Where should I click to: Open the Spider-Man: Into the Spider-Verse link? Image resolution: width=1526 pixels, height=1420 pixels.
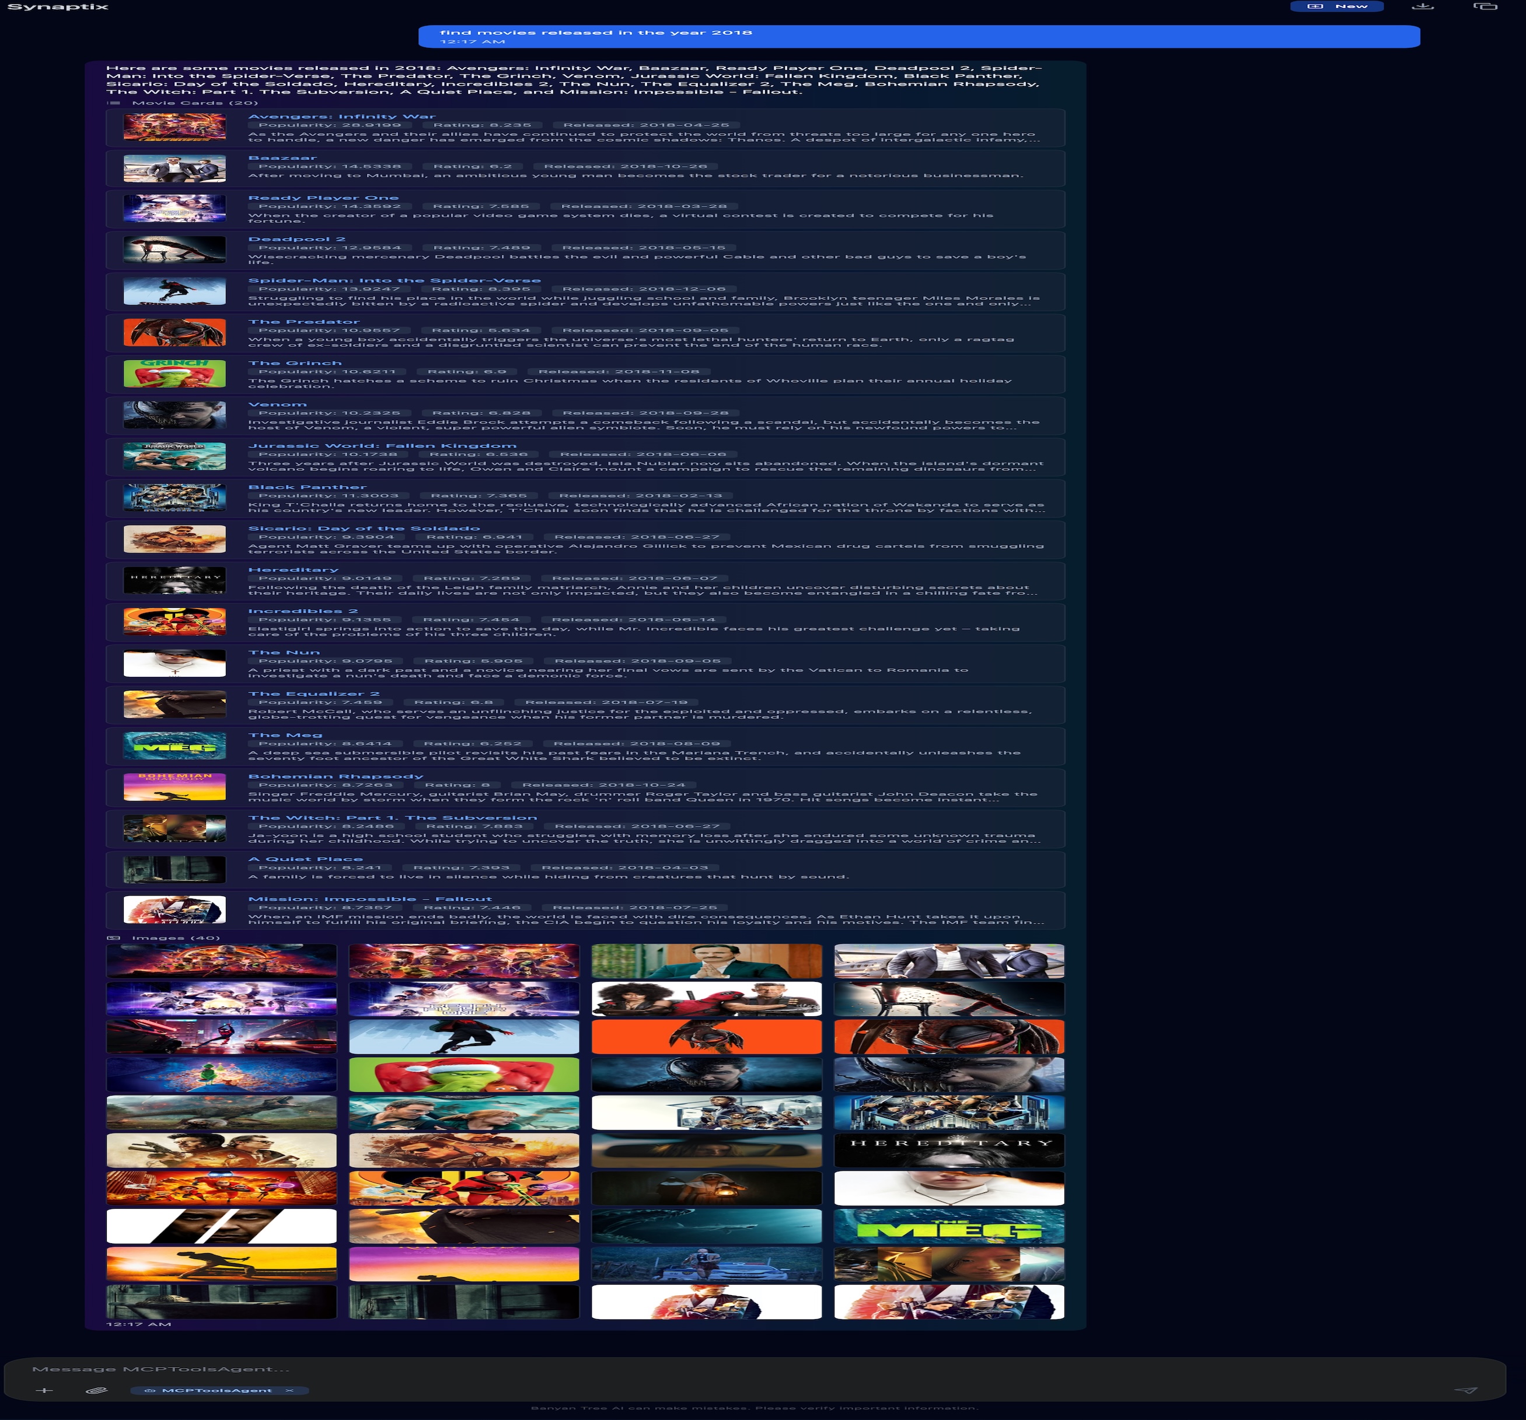coord(394,280)
